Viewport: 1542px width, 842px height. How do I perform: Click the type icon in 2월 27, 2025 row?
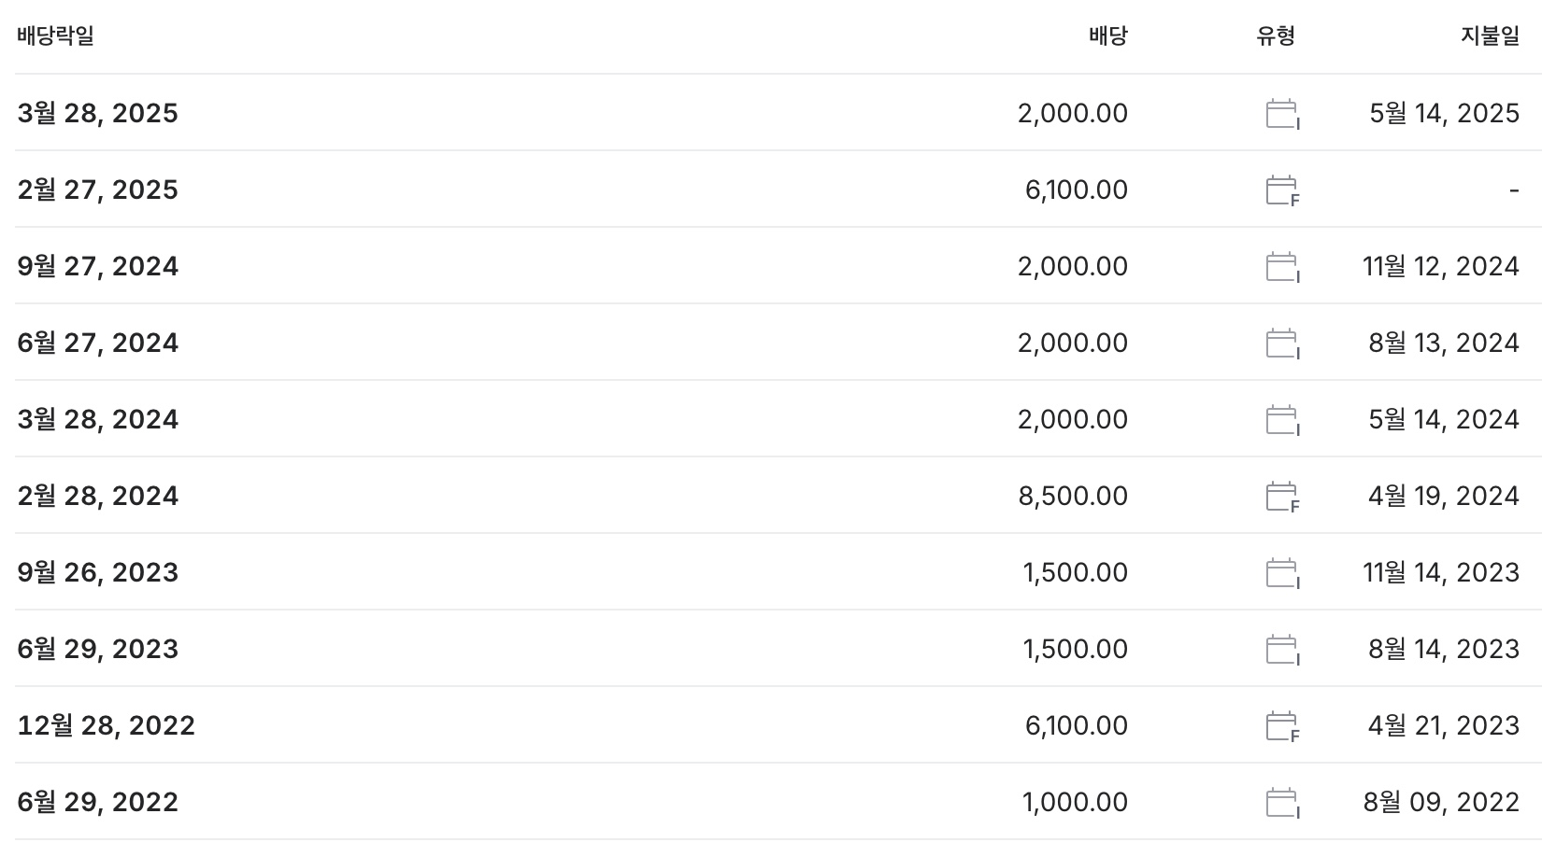(x=1281, y=190)
